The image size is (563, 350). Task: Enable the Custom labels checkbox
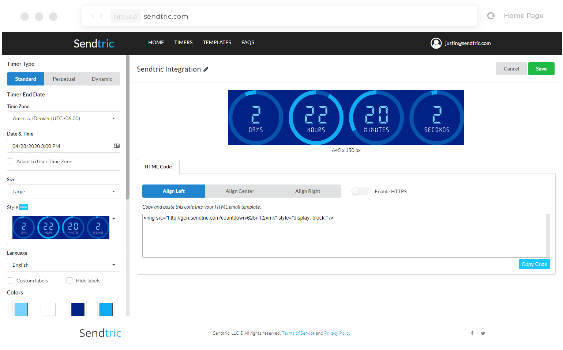(10, 281)
